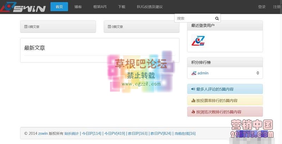Open the 站长统计 footer link
Image resolution: width=282 pixels, height=144 pixels.
(x=72, y=133)
